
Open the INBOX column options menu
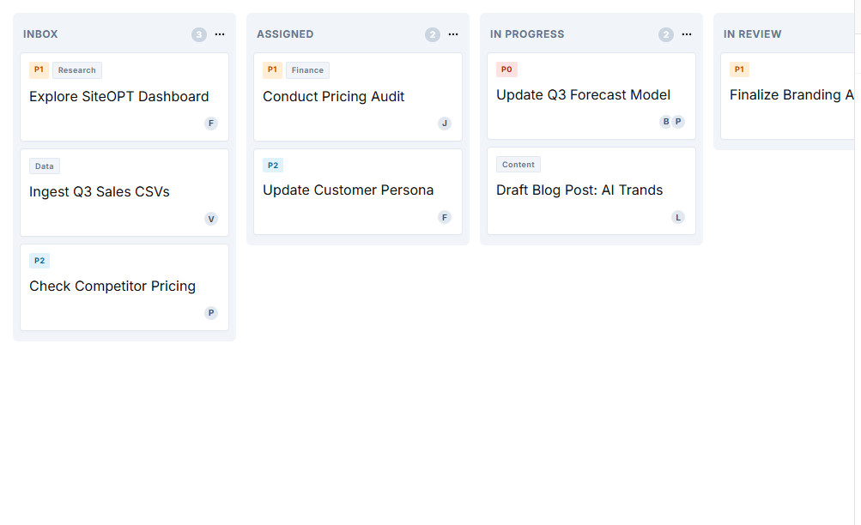coord(220,34)
